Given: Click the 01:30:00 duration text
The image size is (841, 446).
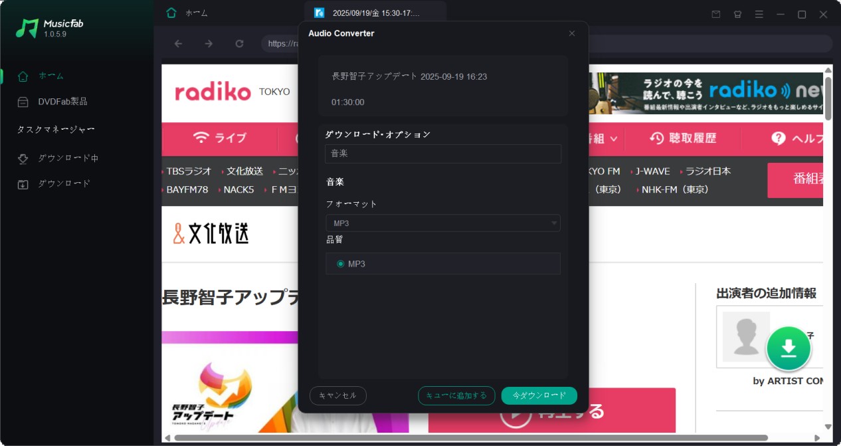Looking at the screenshot, I should (x=347, y=102).
